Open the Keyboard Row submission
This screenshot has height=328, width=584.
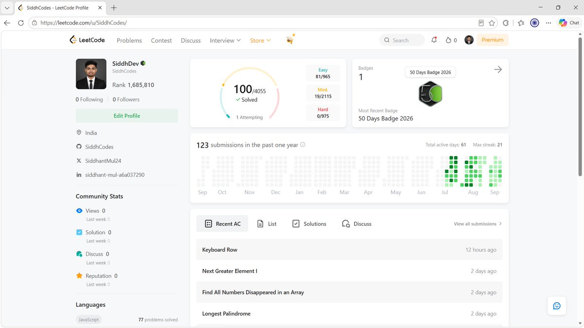[349, 250]
